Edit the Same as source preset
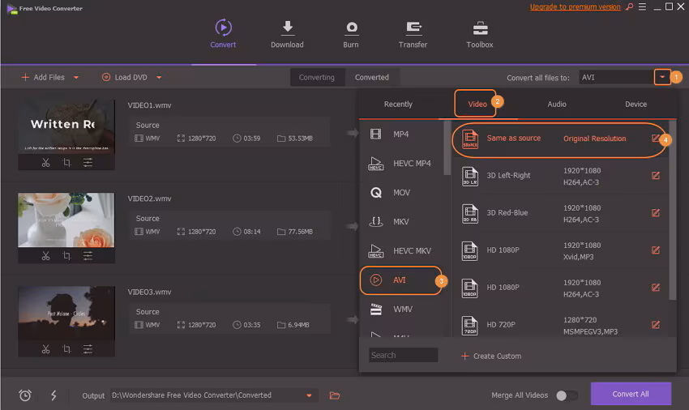Screen dimensions: 689x410 coord(655,139)
